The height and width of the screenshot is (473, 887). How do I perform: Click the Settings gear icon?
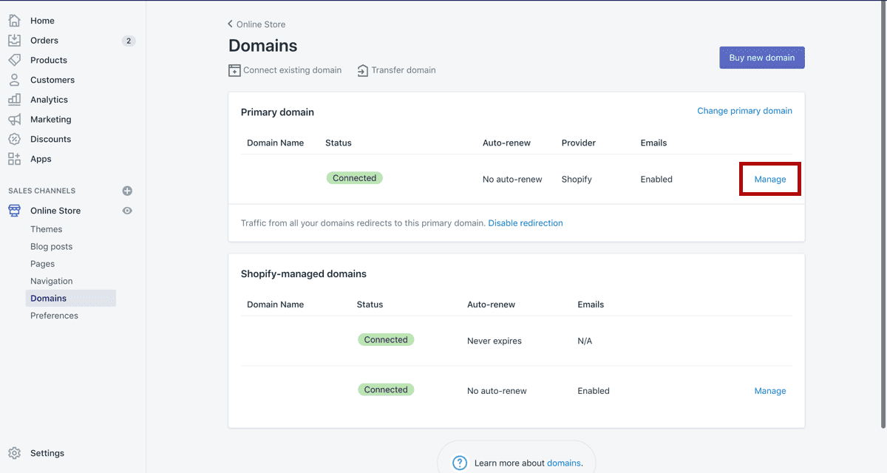14,453
